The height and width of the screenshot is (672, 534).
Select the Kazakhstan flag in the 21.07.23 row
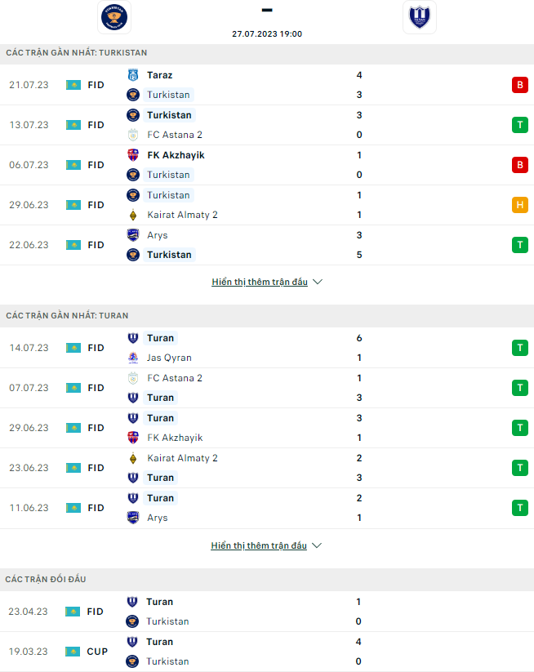pyautogui.click(x=73, y=85)
